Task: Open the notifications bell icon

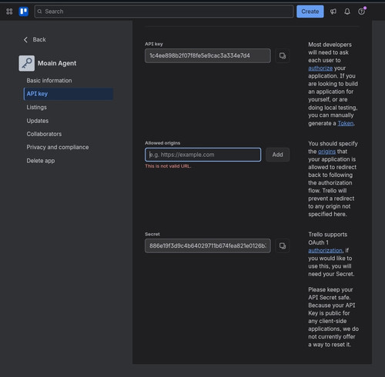Action: pyautogui.click(x=347, y=12)
